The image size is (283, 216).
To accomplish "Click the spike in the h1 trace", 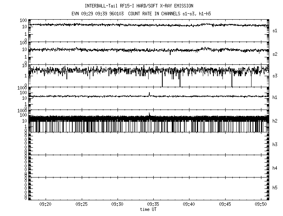I will tap(149, 94).
